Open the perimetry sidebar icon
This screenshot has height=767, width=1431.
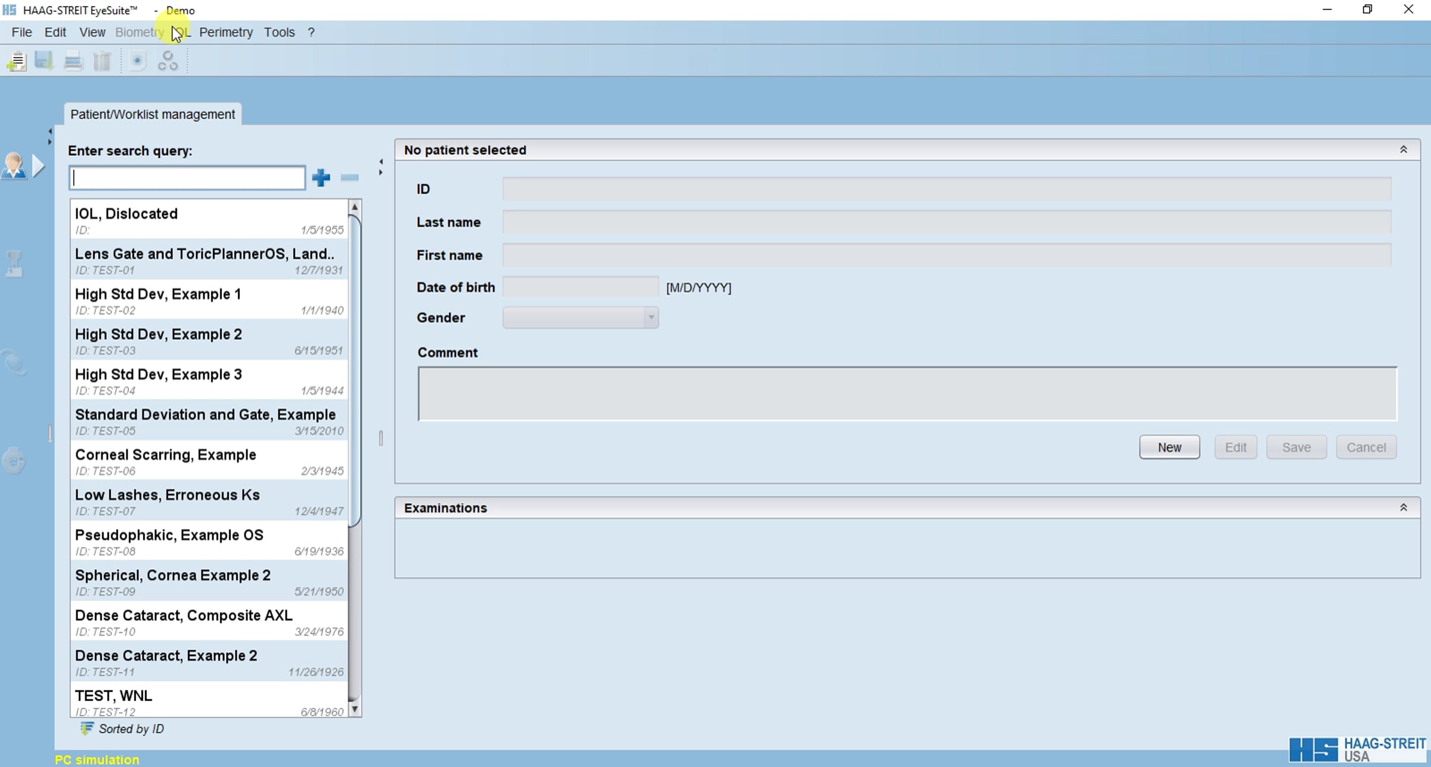pos(14,461)
